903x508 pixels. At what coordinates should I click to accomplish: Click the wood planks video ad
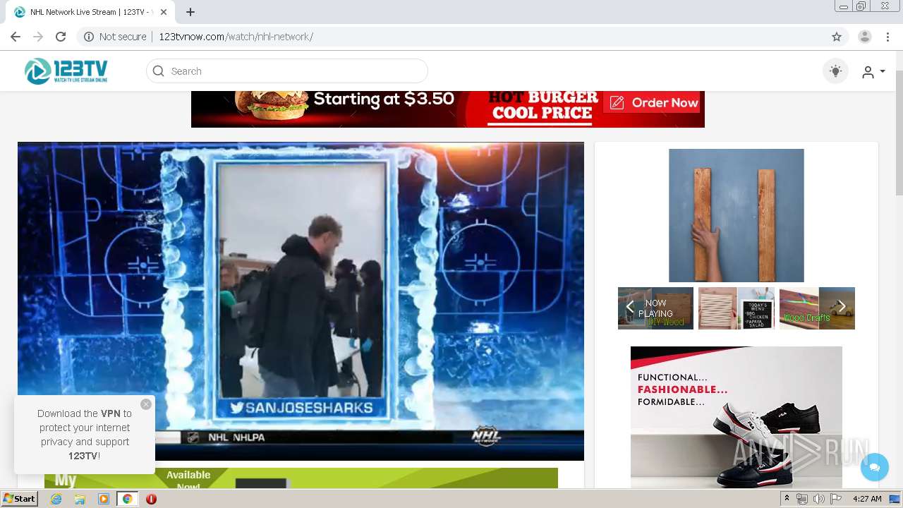[737, 215]
